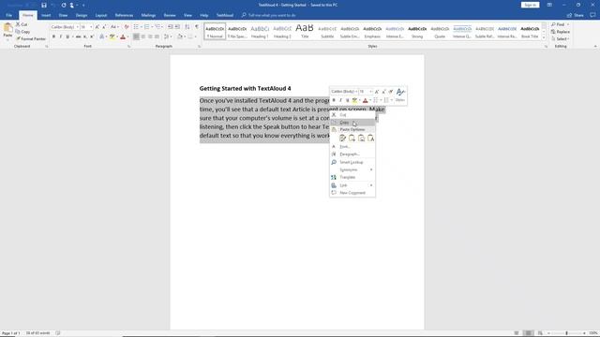Activate the Format Painter tool
600x337 pixels.
pos(31,39)
